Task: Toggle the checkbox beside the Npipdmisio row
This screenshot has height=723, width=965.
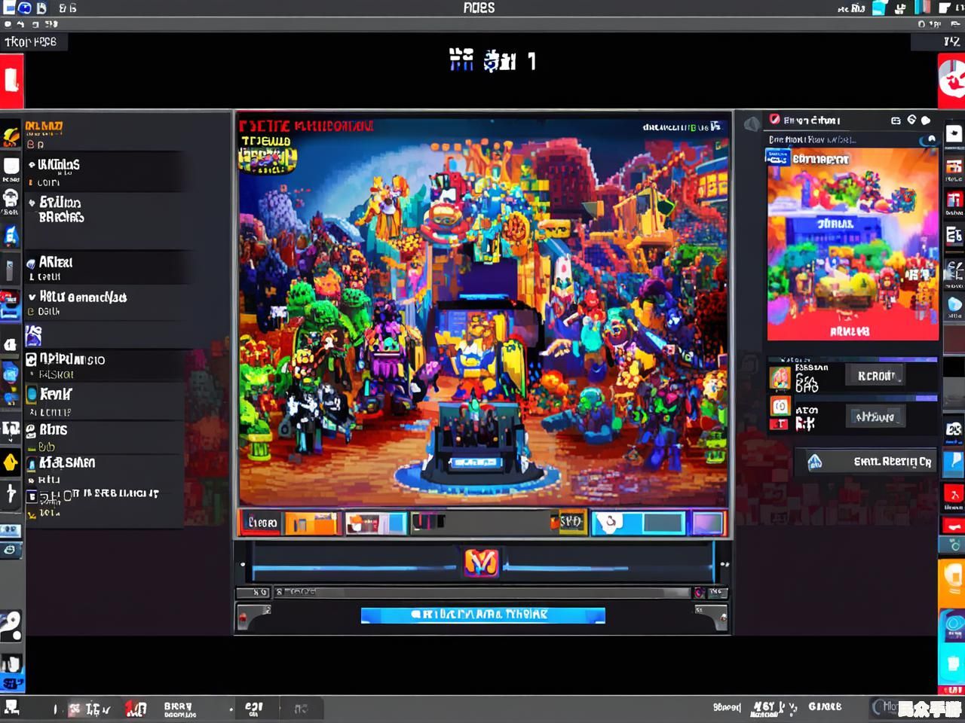Action: pyautogui.click(x=32, y=360)
